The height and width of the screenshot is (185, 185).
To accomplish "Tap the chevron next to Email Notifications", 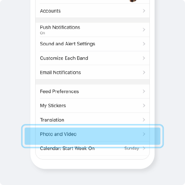I will point(144,72).
